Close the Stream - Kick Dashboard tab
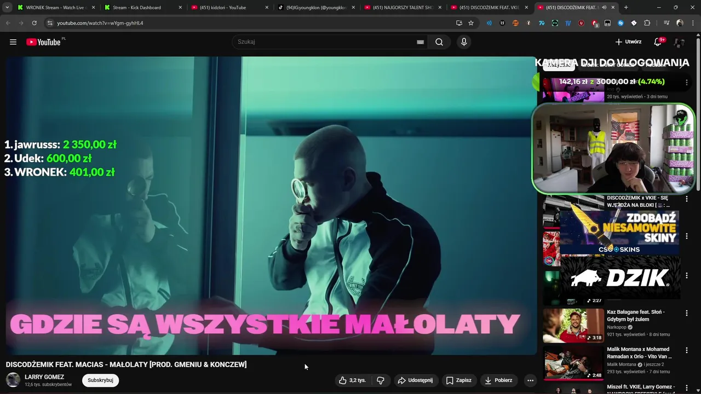This screenshot has height=394, width=701. (x=180, y=8)
